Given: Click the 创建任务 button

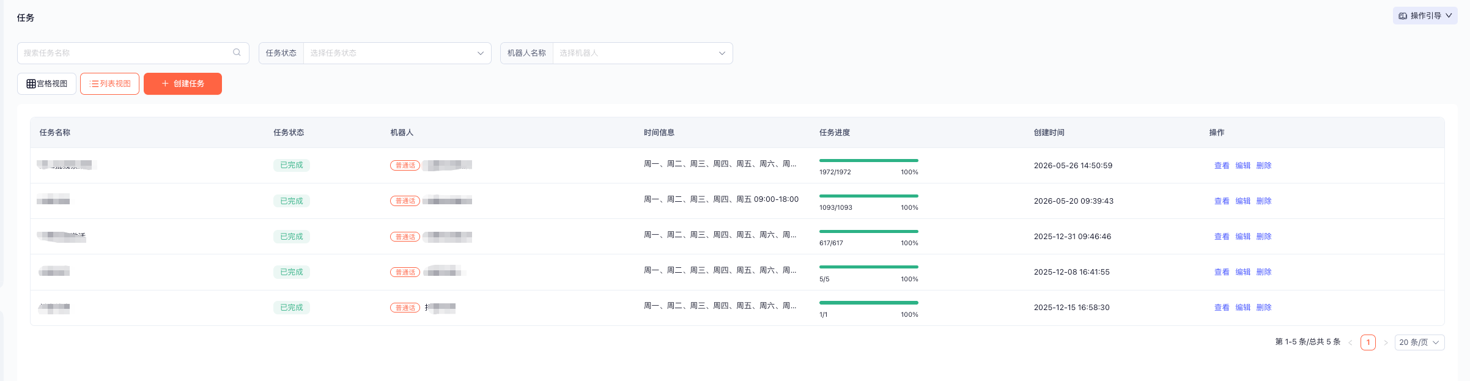Looking at the screenshot, I should [x=183, y=84].
